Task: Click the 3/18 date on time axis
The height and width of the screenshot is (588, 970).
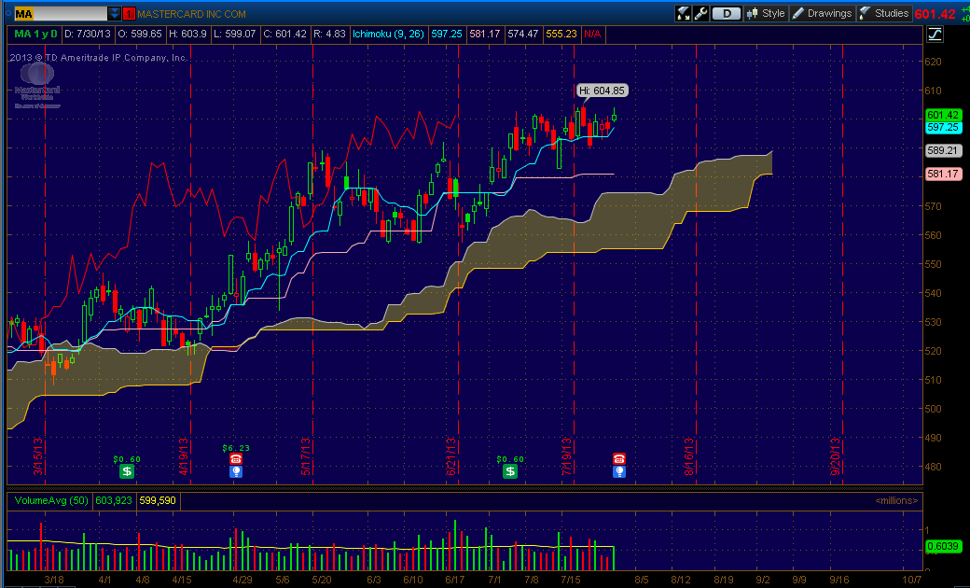Action: (x=54, y=580)
